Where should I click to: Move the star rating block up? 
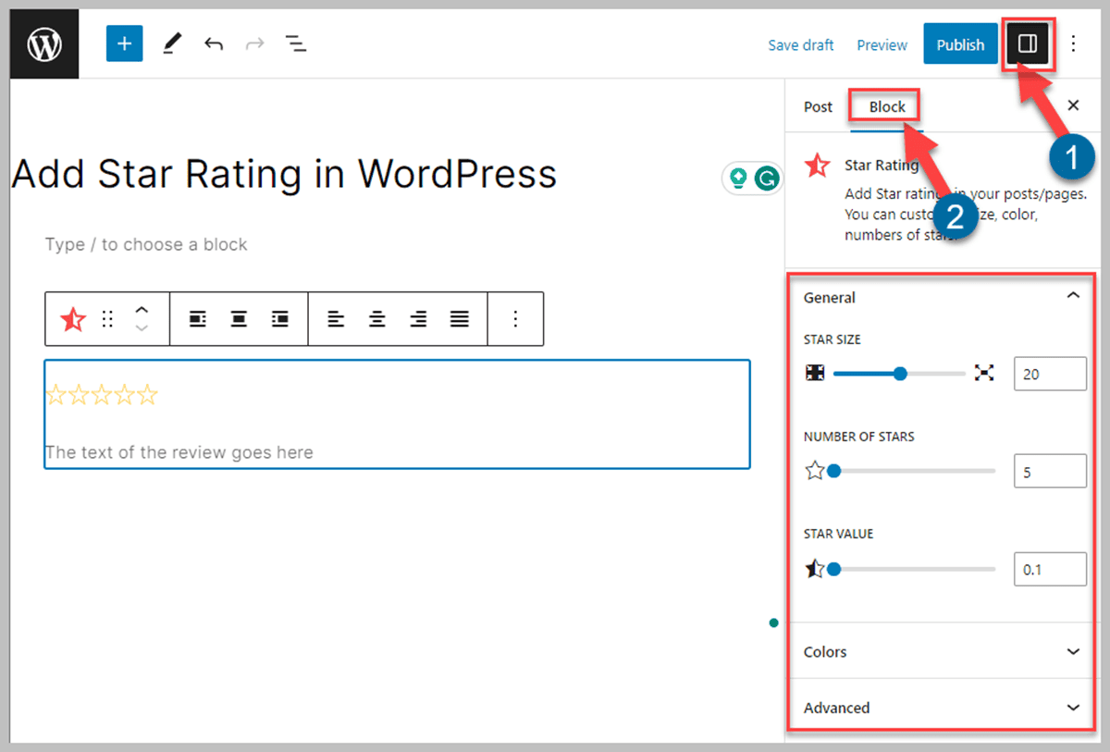click(x=142, y=311)
